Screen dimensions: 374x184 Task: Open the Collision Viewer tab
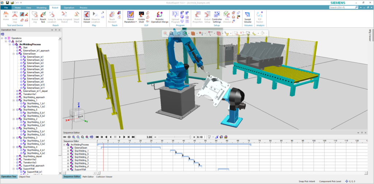(104, 177)
